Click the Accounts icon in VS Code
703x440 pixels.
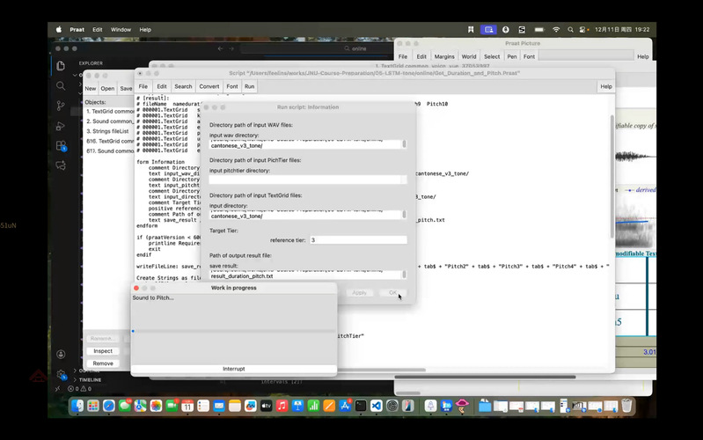[61, 354]
